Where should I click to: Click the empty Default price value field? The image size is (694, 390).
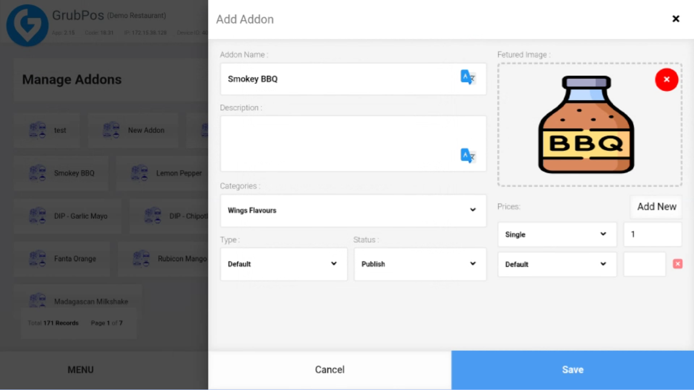644,264
